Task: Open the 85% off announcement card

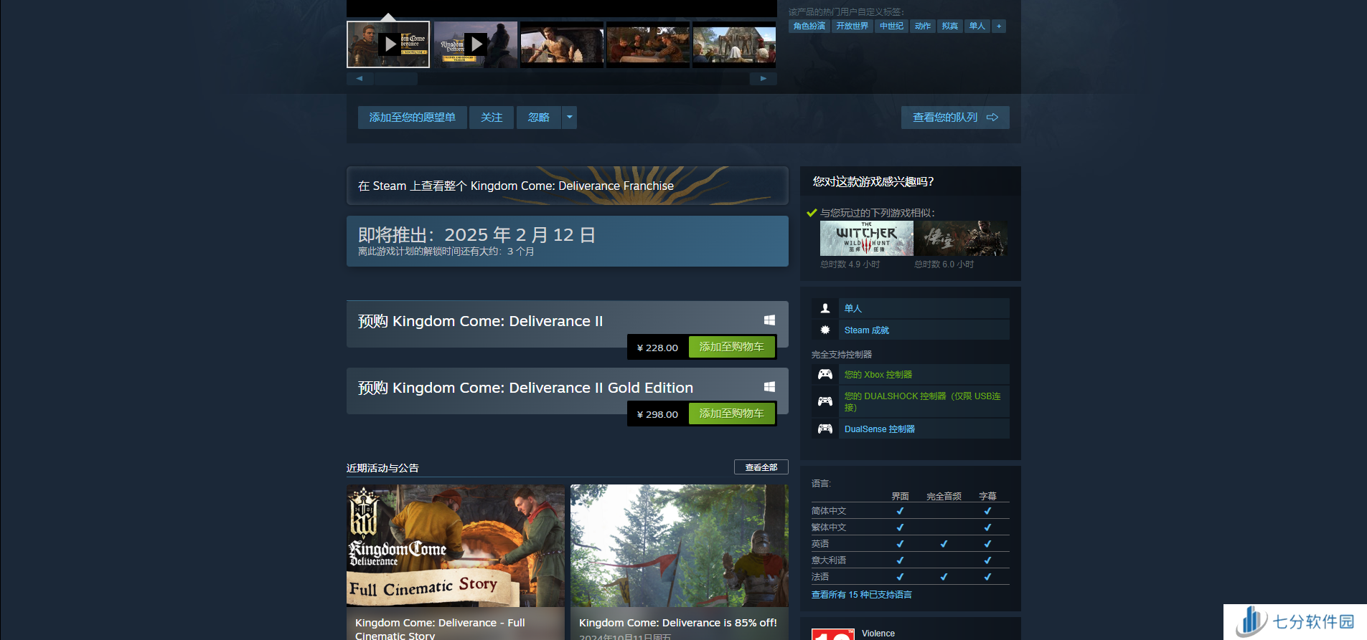Action: tap(680, 562)
